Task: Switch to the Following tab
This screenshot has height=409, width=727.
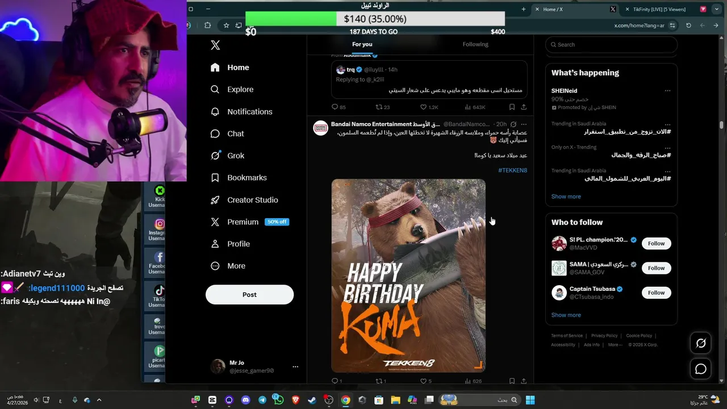Action: [475, 44]
